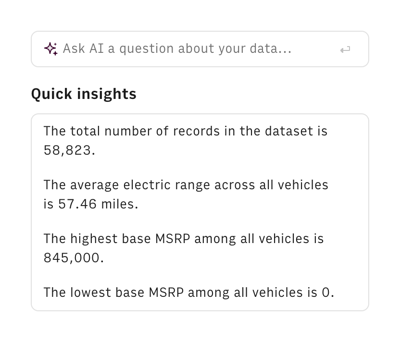
Task: Click the AI sparkle icon
Action: [x=51, y=49]
